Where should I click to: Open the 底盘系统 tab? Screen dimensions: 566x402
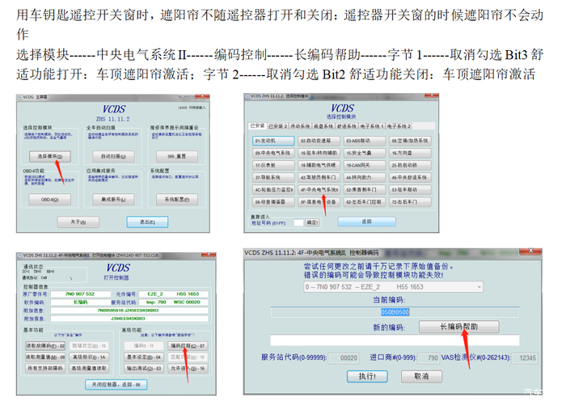(323, 126)
